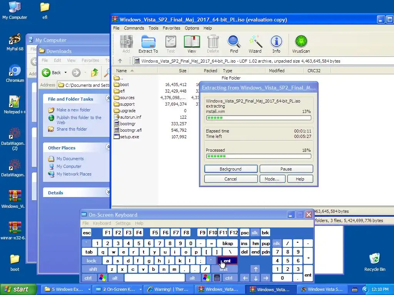Image resolution: width=394 pixels, height=295 pixels.
Task: Click Mode... button in extraction dialog
Action: (x=272, y=179)
